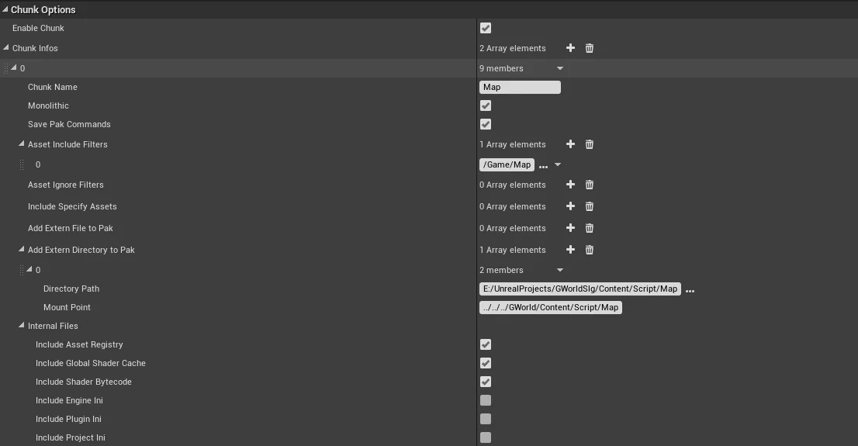Collapse the Internal Files section
The height and width of the screenshot is (446, 858).
coord(22,326)
